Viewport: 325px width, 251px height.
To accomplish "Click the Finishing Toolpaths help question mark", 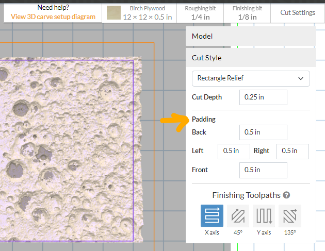I will click(286, 195).
